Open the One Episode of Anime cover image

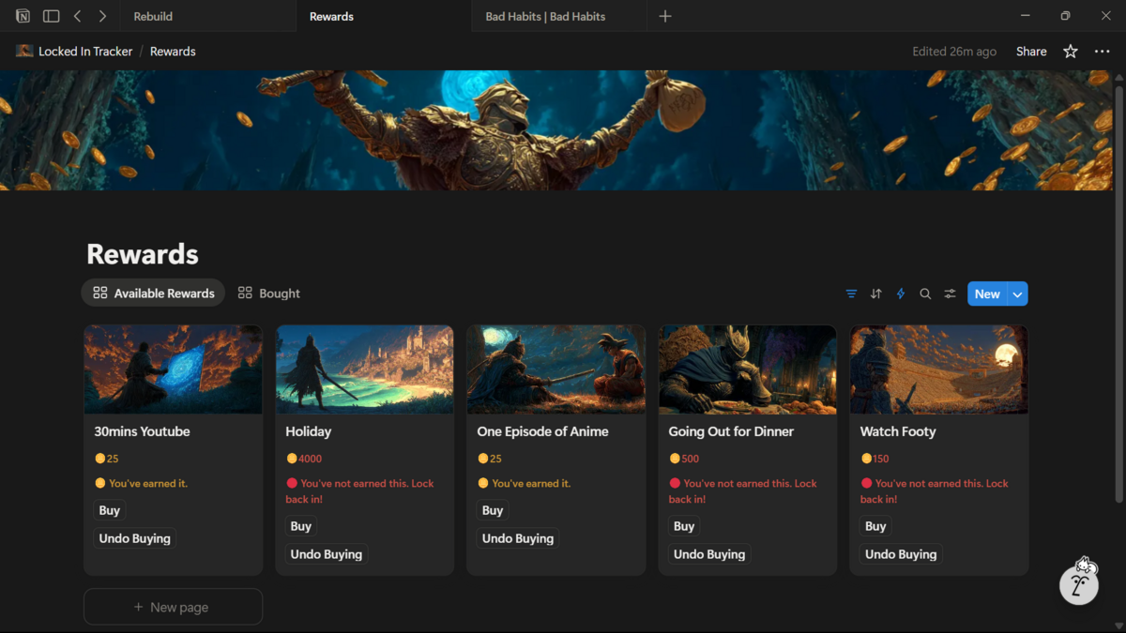click(556, 369)
